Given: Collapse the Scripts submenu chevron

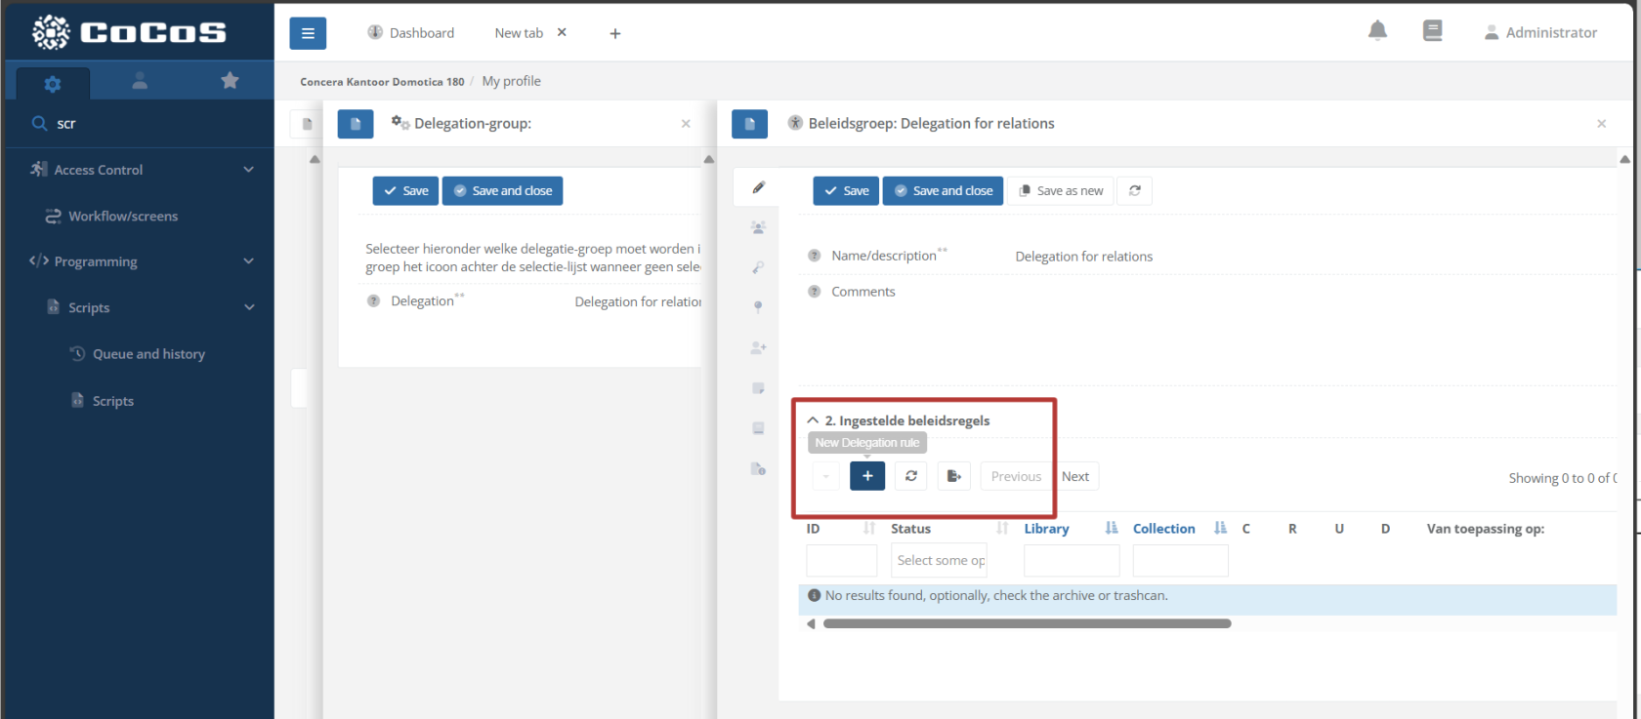Looking at the screenshot, I should point(249,307).
